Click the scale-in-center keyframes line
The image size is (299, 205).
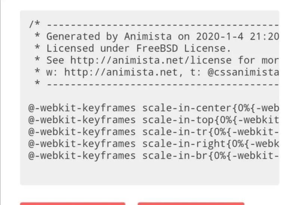153,108
